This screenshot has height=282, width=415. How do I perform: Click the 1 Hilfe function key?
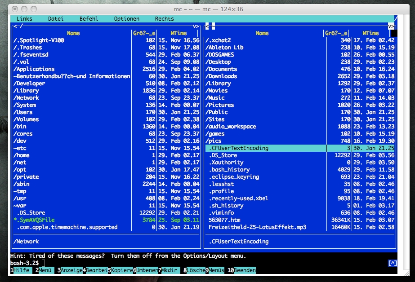[21, 270]
